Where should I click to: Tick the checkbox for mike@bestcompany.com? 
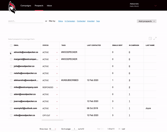point(11,87)
